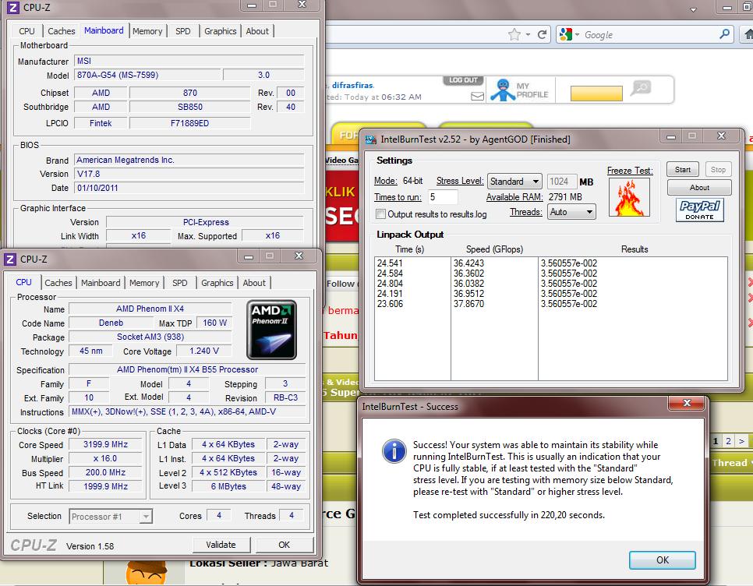
Task: Open the difrasfiras username link
Action: [353, 86]
